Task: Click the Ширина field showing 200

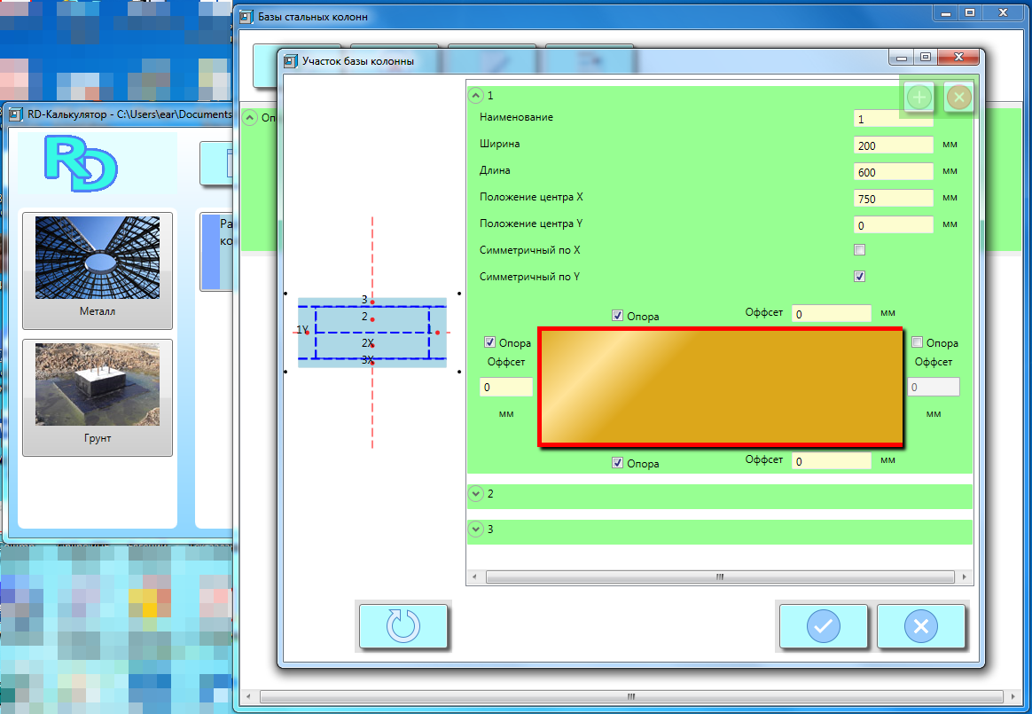Action: click(x=893, y=145)
